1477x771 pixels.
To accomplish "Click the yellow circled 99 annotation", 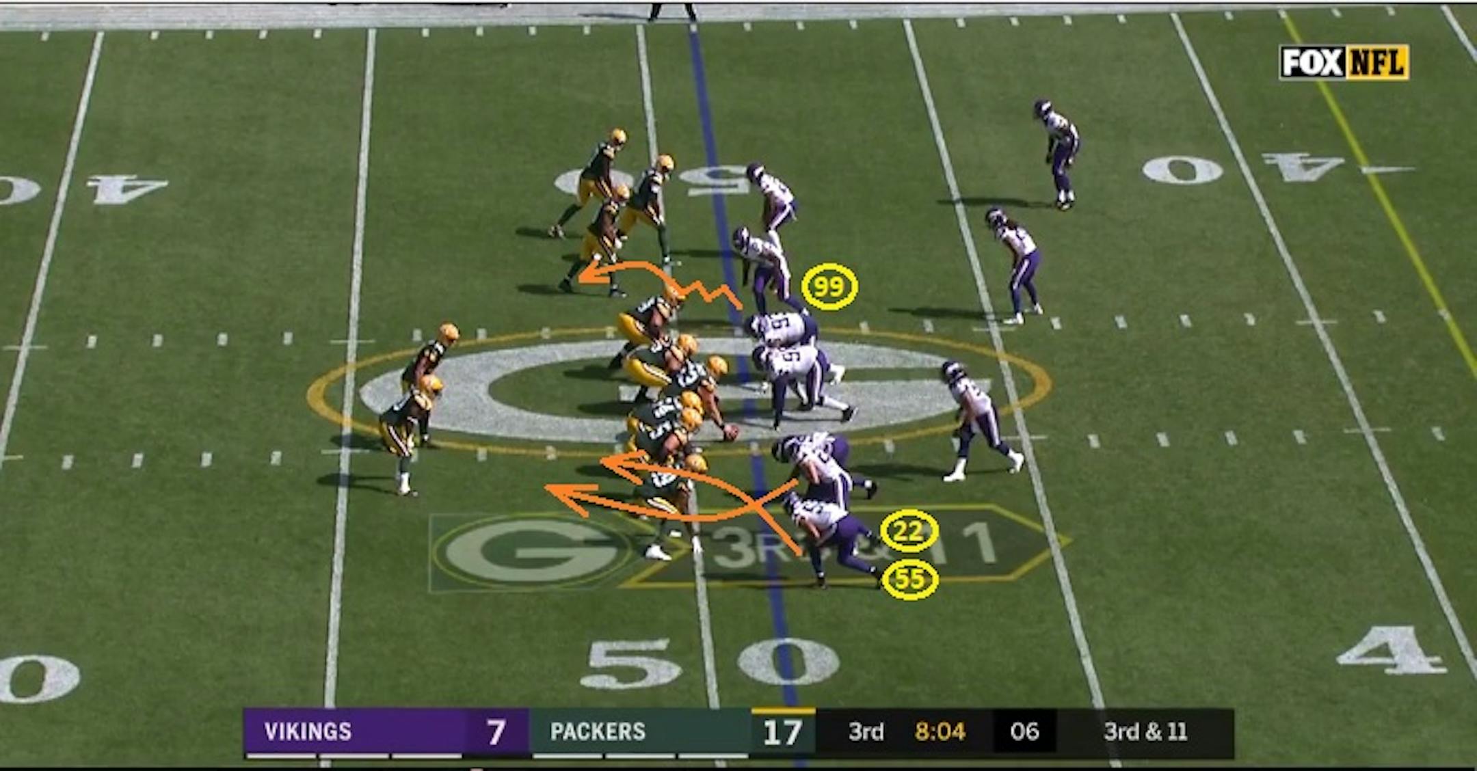I will click(829, 286).
